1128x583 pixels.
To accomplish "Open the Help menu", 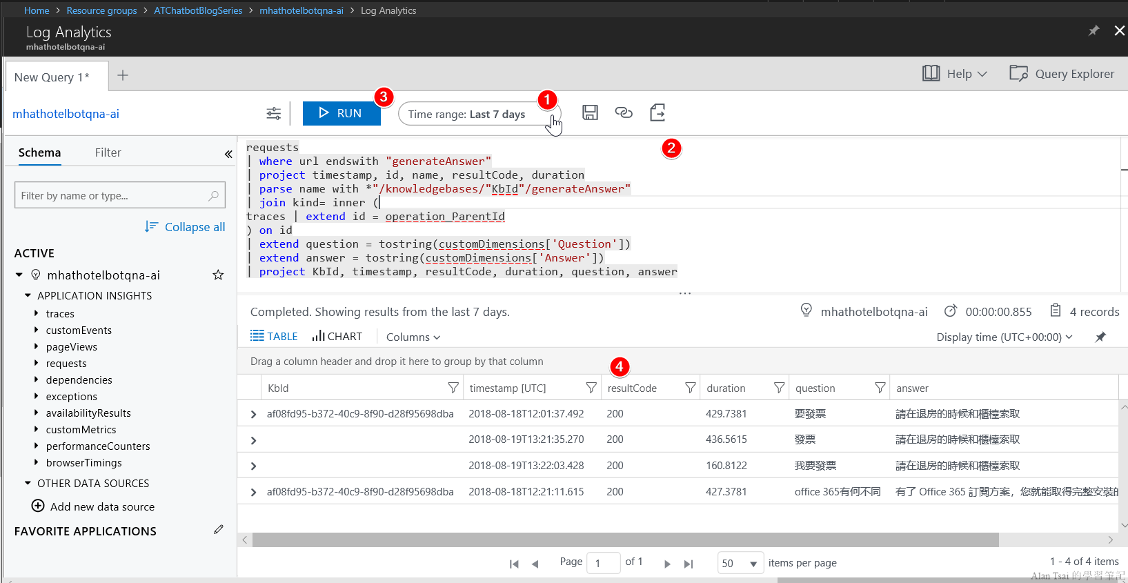I will 955,74.
